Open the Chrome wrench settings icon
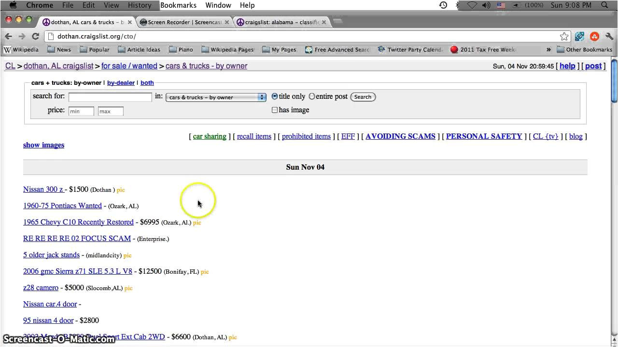The width and height of the screenshot is (618, 347). (609, 36)
